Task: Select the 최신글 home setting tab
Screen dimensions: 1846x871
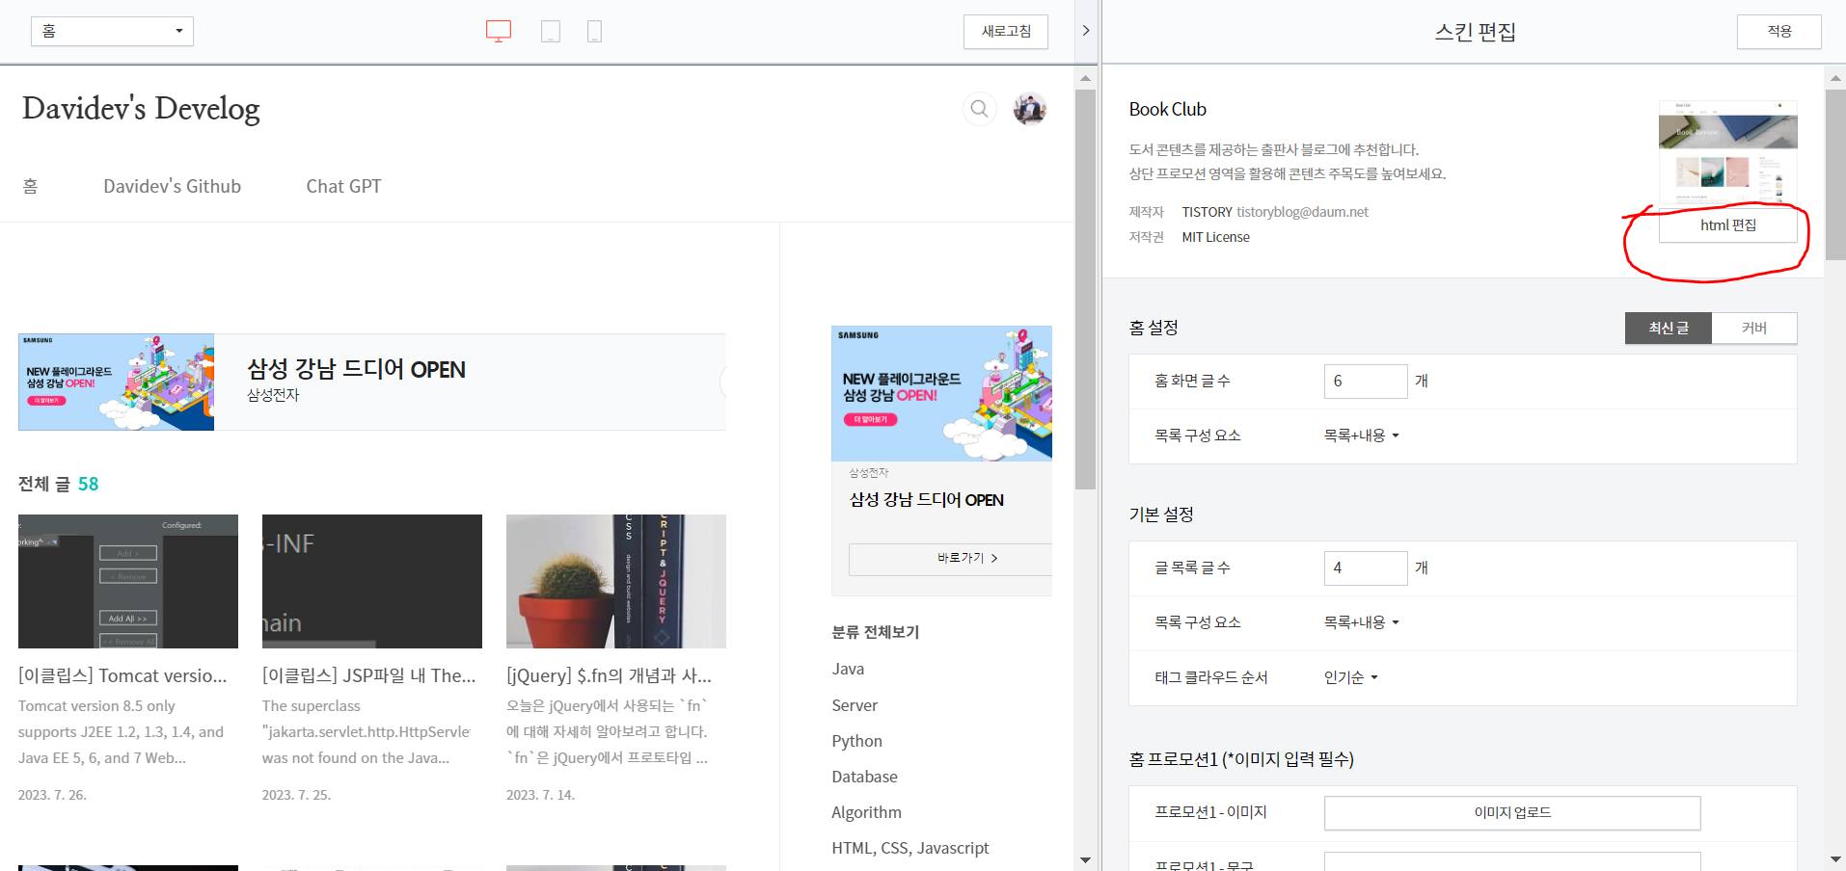Action: coord(1669,328)
